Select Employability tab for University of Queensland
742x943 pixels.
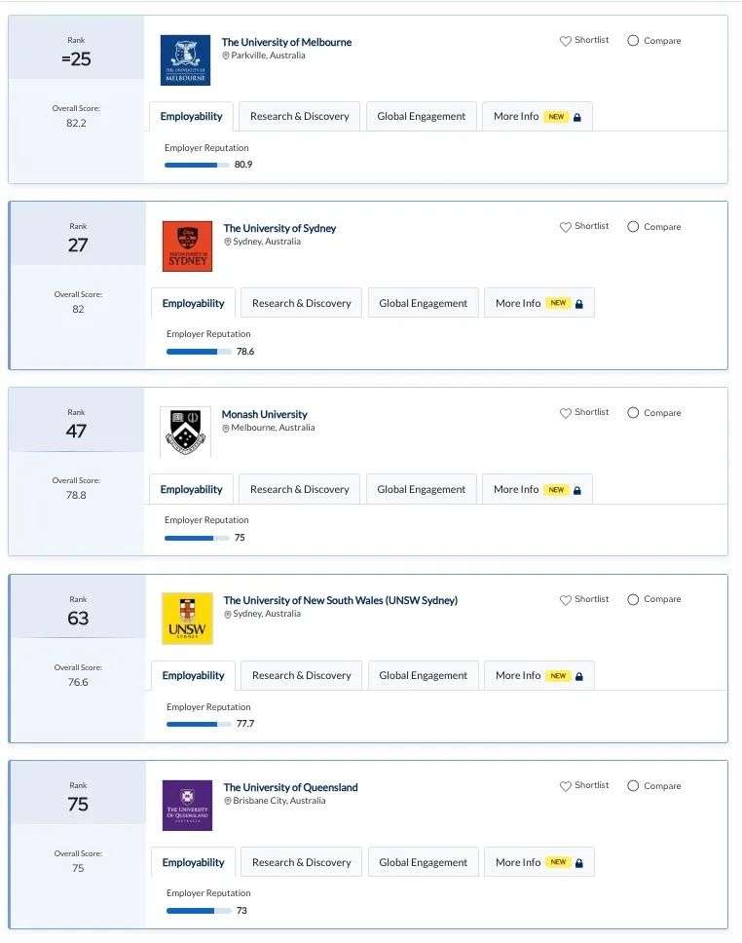[193, 862]
